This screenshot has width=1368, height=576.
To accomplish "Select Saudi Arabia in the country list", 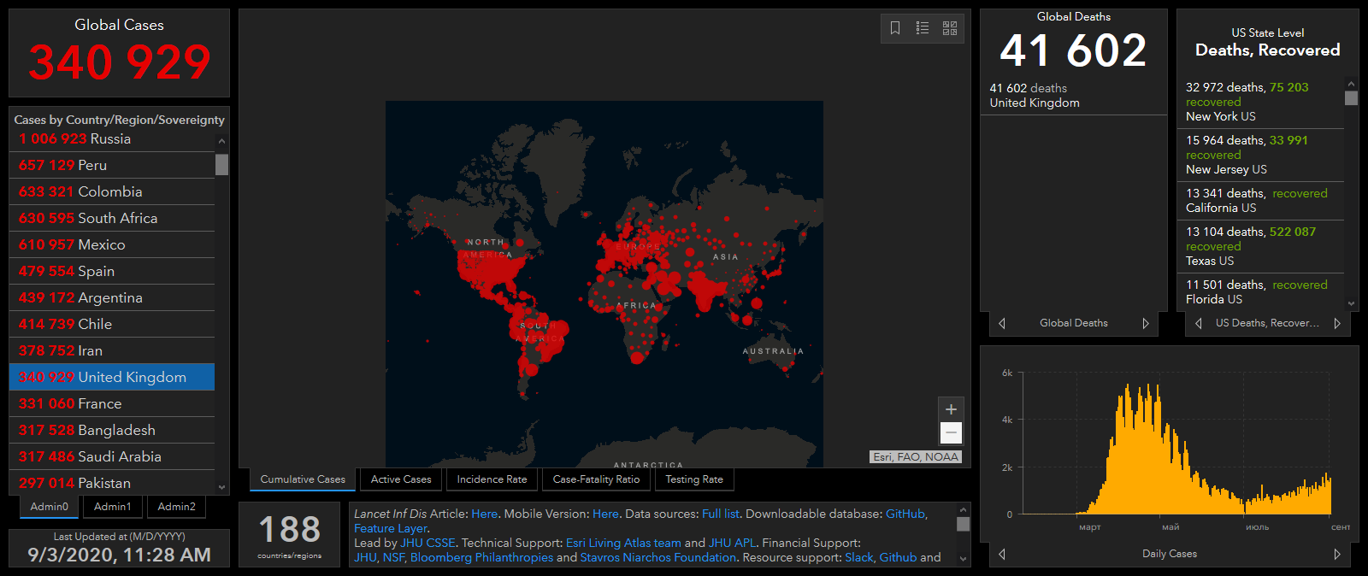I will point(112,456).
